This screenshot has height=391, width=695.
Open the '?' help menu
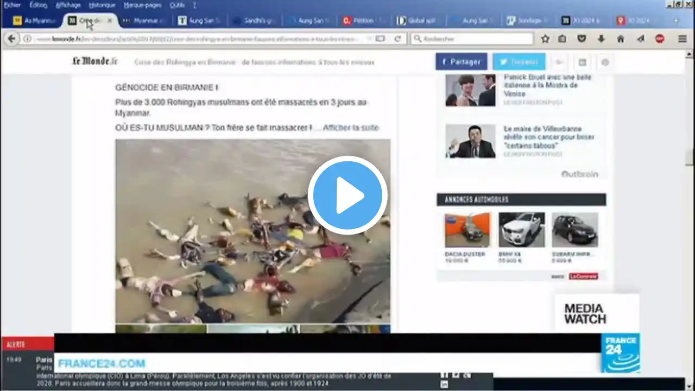[194, 5]
